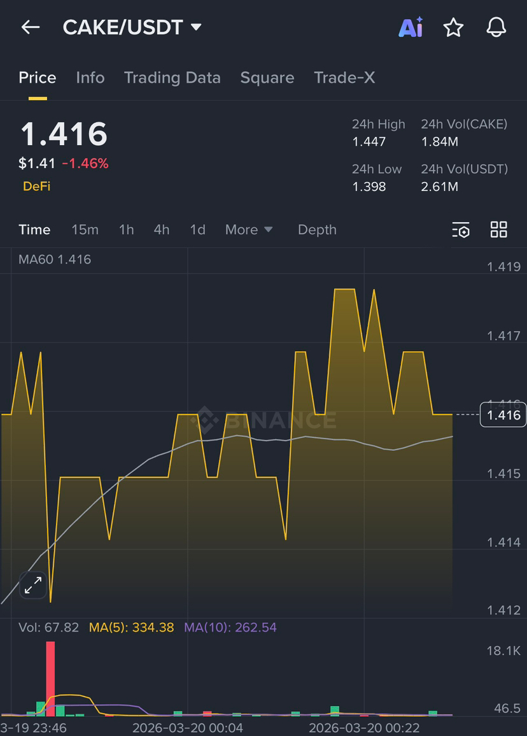Open price alert bell icon
Viewport: 527px width, 736px height.
[x=496, y=27]
